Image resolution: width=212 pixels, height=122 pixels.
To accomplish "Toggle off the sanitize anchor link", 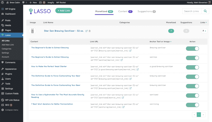I will point(192,58).
